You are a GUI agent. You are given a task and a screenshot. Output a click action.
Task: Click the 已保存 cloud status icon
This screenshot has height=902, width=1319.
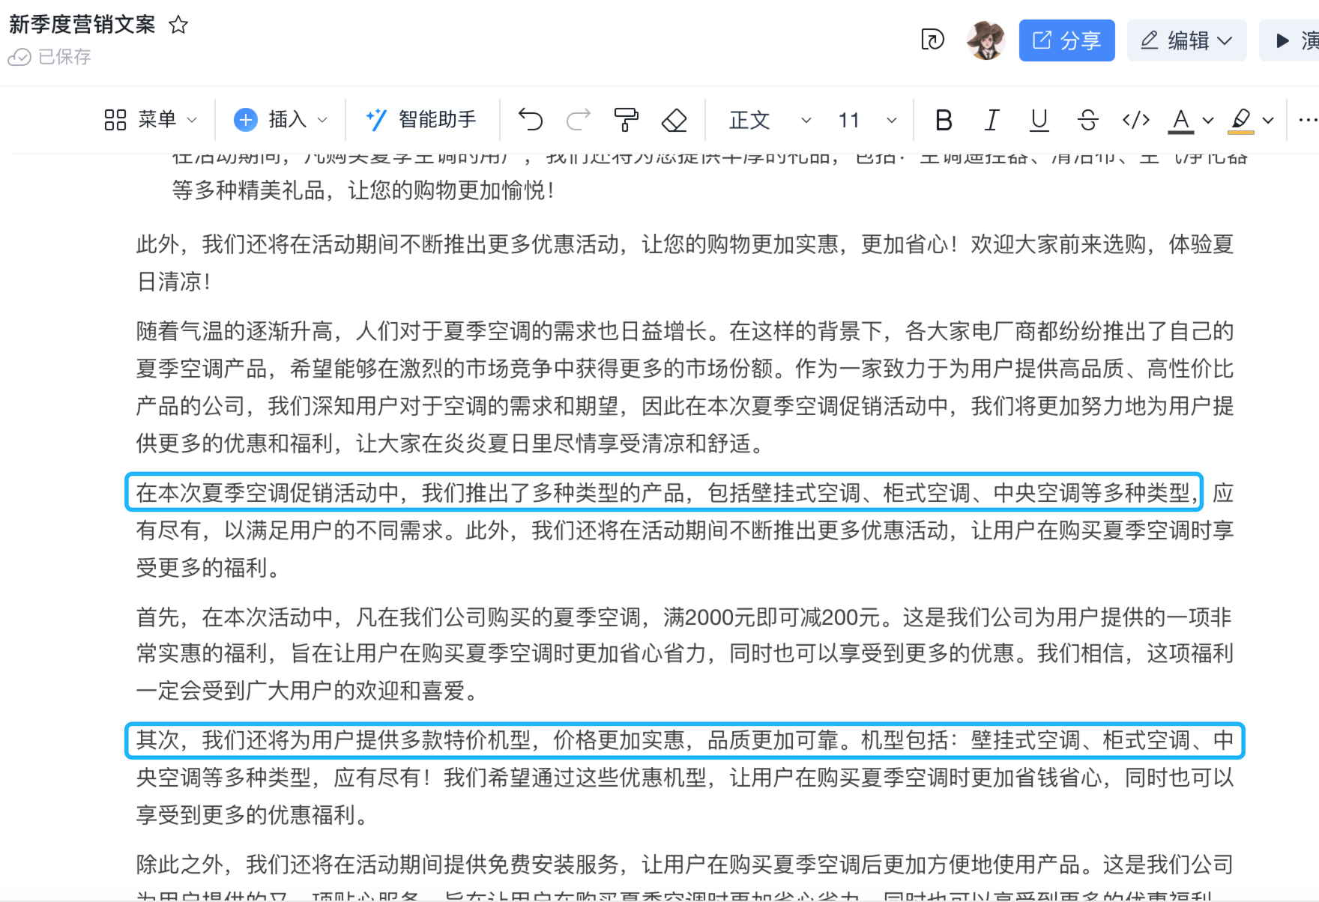click(19, 57)
